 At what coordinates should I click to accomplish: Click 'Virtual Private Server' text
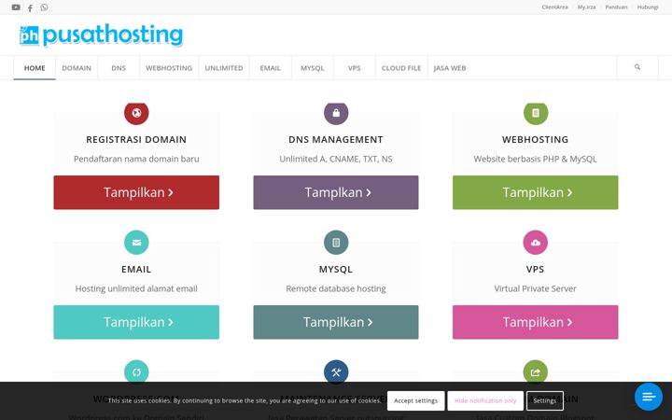coord(536,288)
